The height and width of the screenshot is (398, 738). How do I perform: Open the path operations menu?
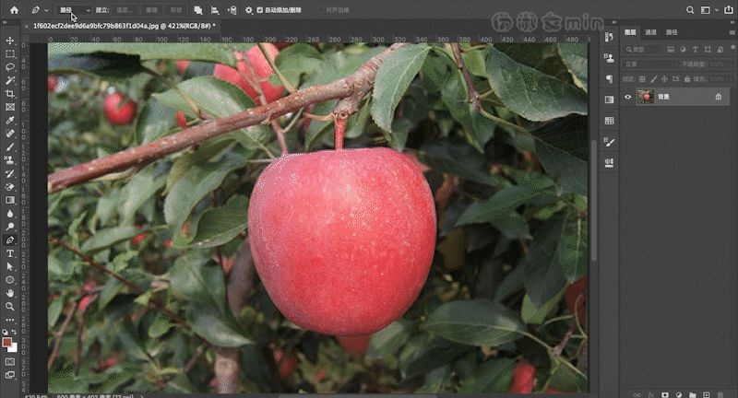tap(198, 10)
